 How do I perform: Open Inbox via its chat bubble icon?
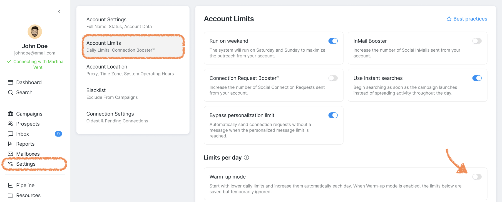click(x=11, y=134)
